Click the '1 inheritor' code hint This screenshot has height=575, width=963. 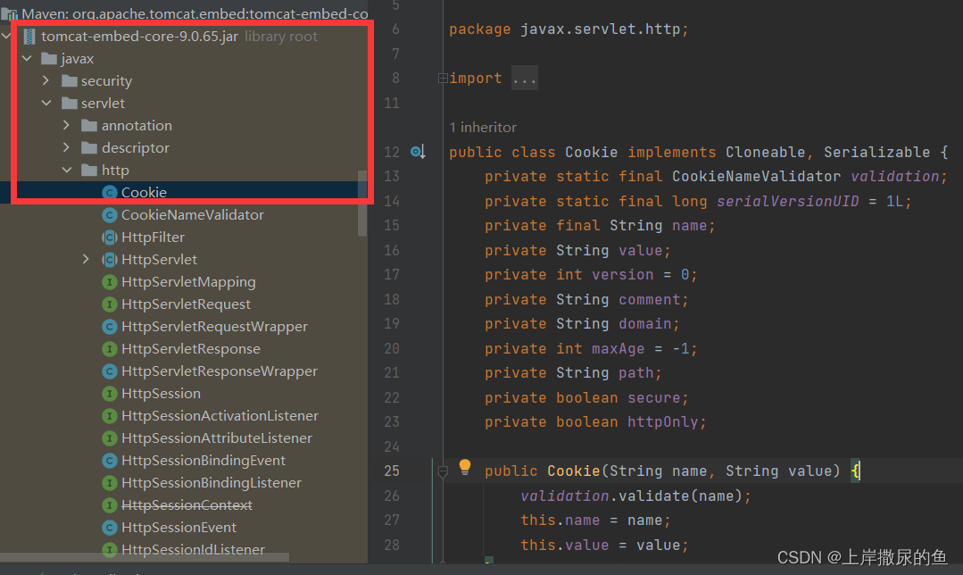coord(483,127)
